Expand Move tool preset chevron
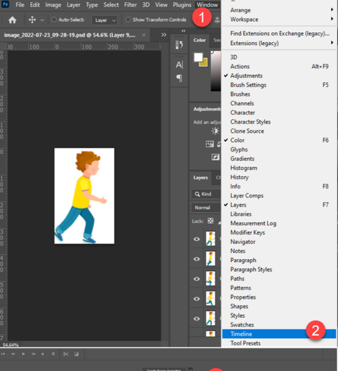This screenshot has width=338, height=371. coord(42,20)
